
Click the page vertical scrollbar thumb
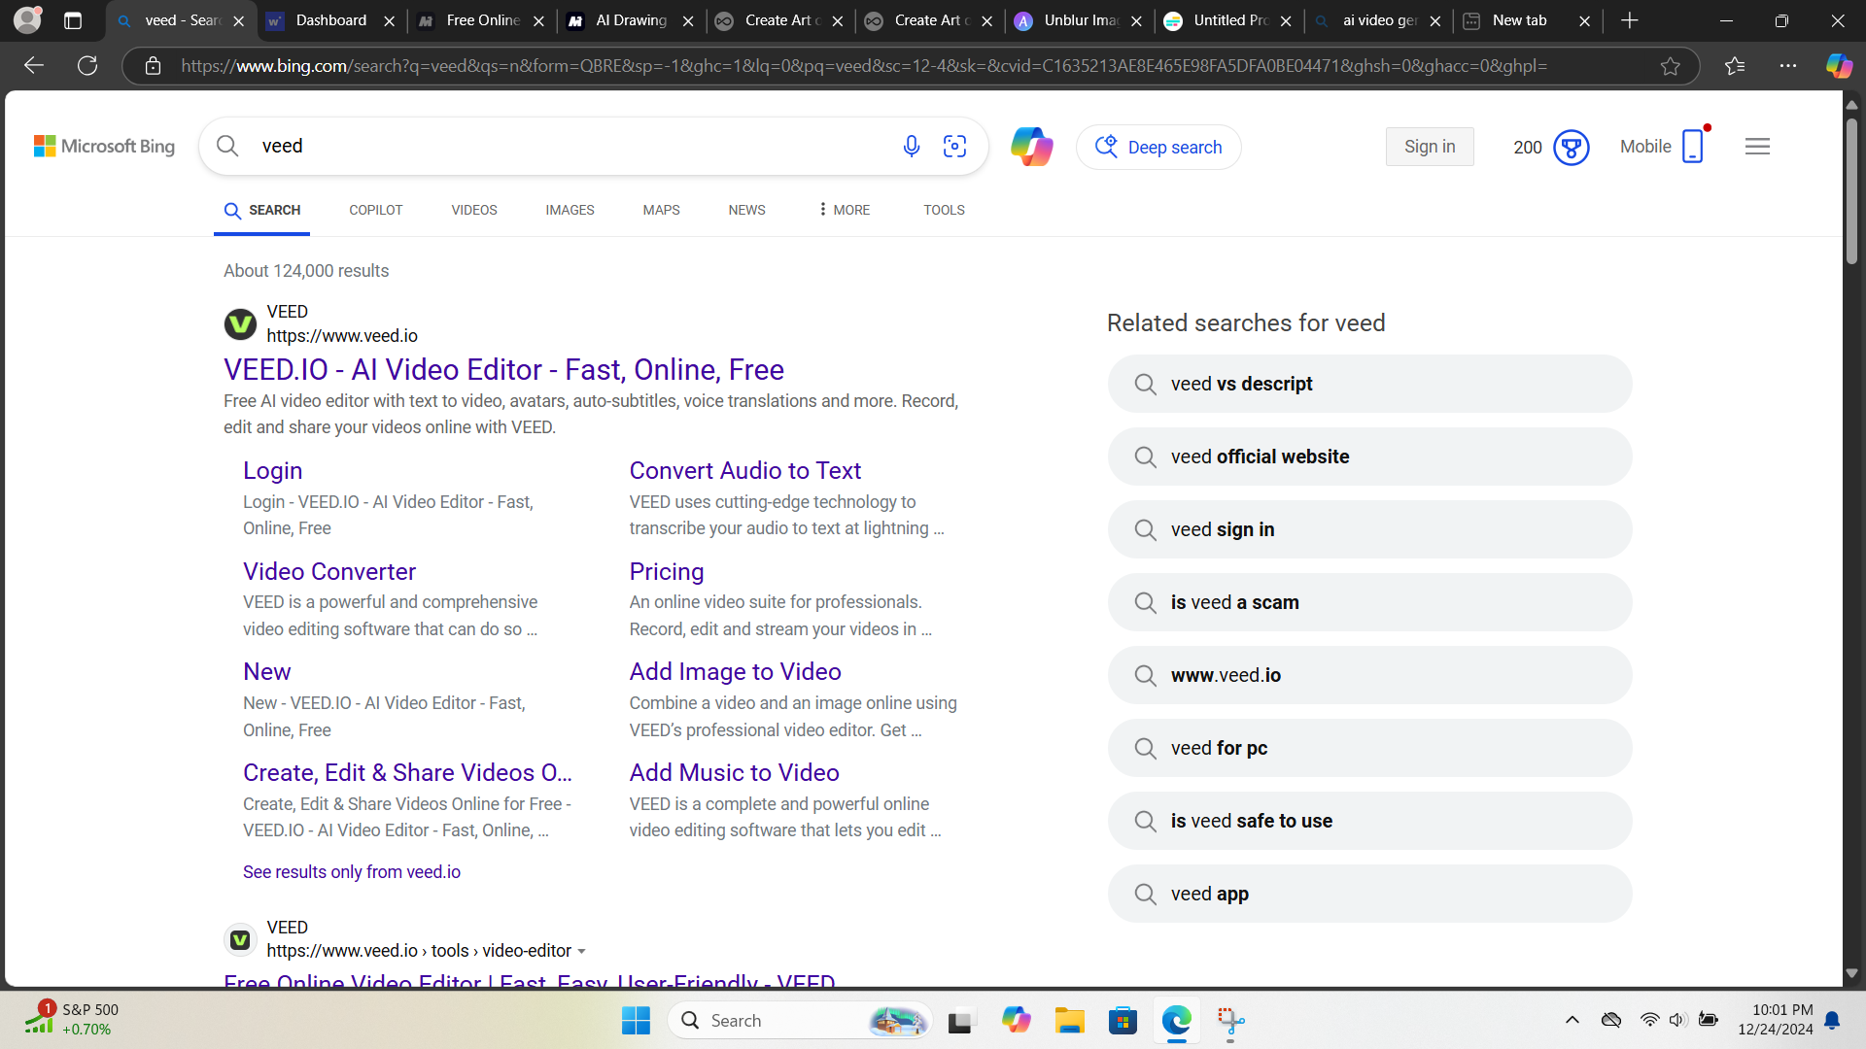tap(1851, 189)
